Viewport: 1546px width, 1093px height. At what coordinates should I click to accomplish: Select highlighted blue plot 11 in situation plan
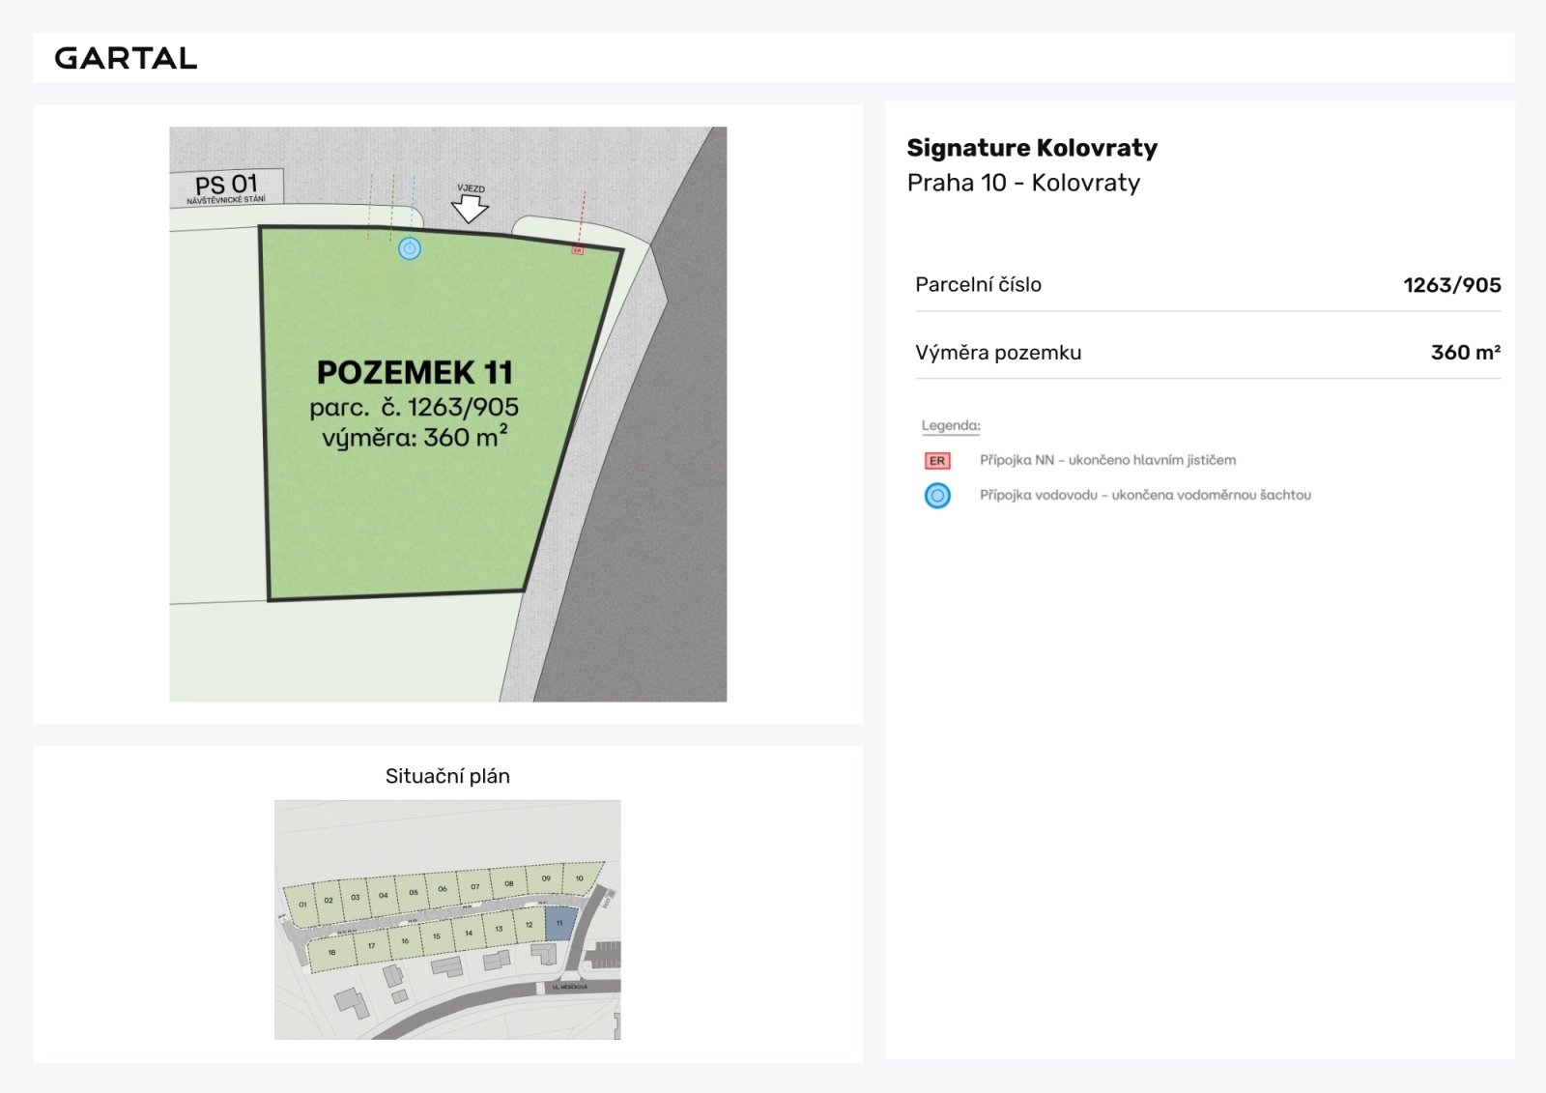559,924
